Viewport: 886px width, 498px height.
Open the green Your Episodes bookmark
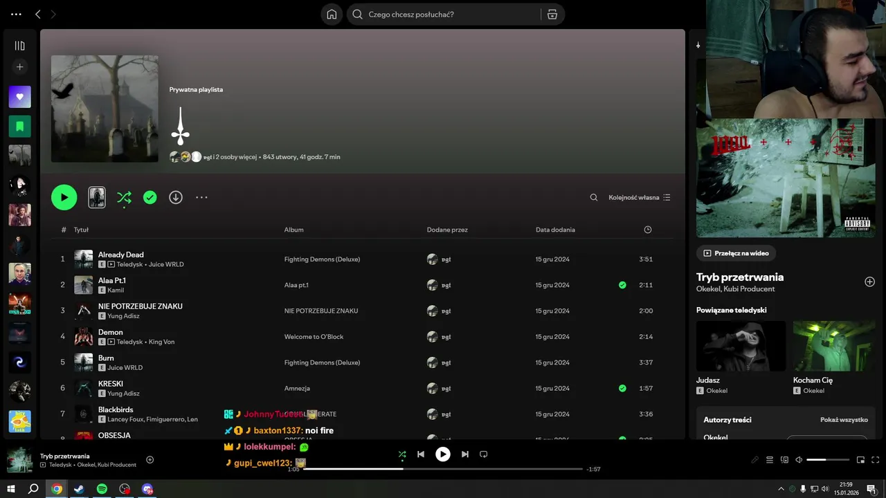(x=19, y=126)
